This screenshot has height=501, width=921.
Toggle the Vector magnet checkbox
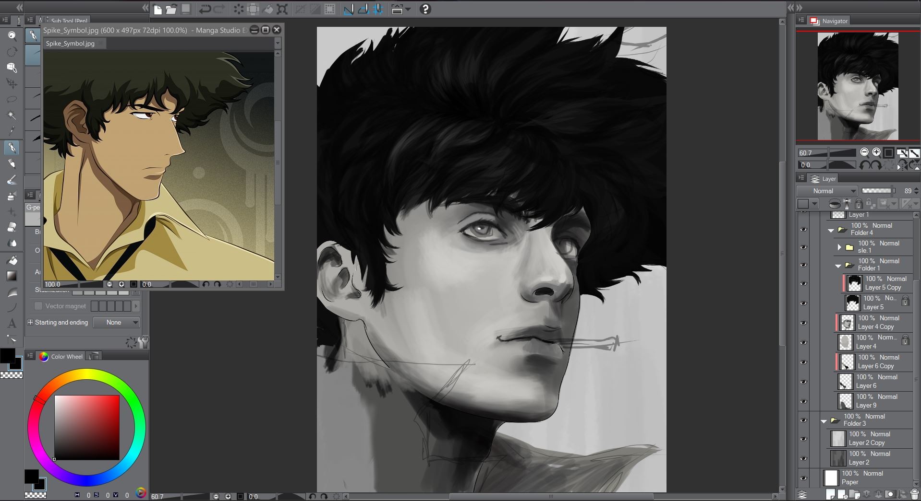pyautogui.click(x=38, y=306)
